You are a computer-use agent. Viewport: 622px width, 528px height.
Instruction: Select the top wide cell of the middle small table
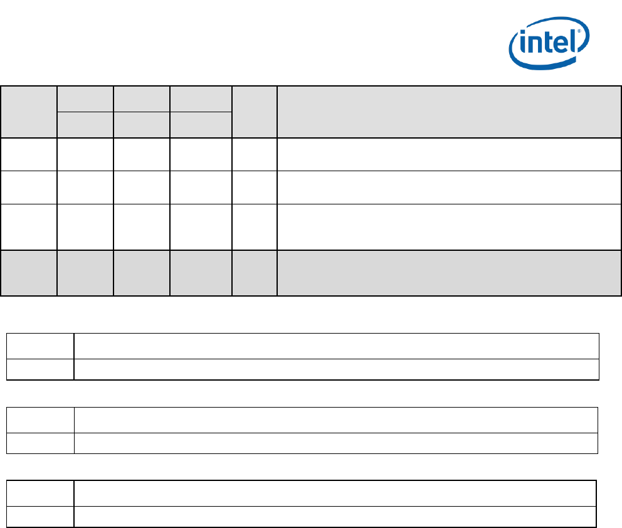pyautogui.click(x=336, y=420)
